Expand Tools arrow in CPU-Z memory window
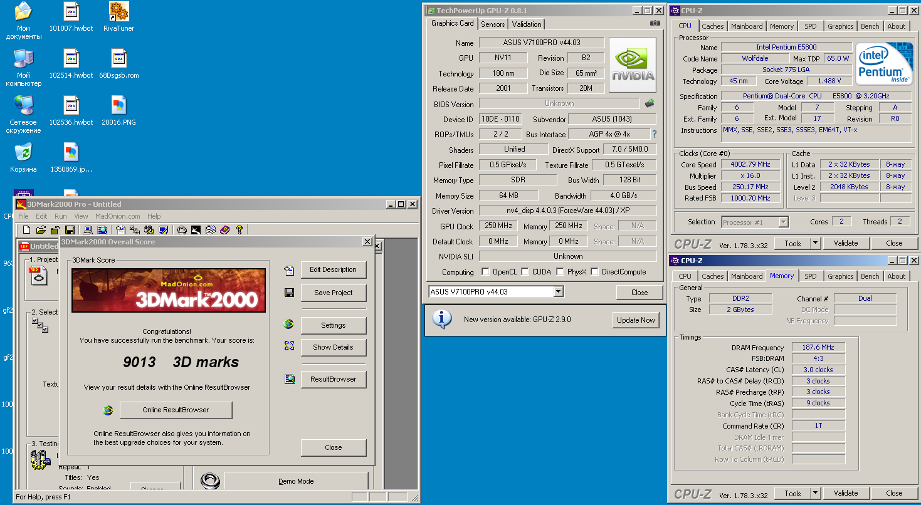 tap(815, 494)
